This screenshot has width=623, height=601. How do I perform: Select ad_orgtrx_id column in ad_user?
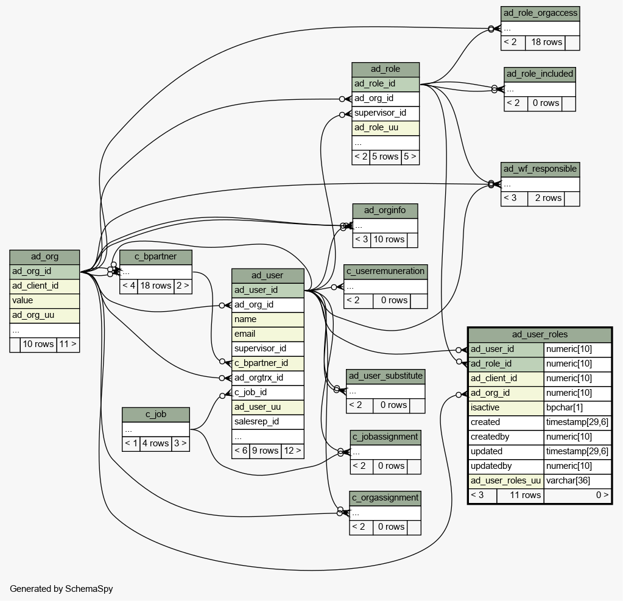268,378
